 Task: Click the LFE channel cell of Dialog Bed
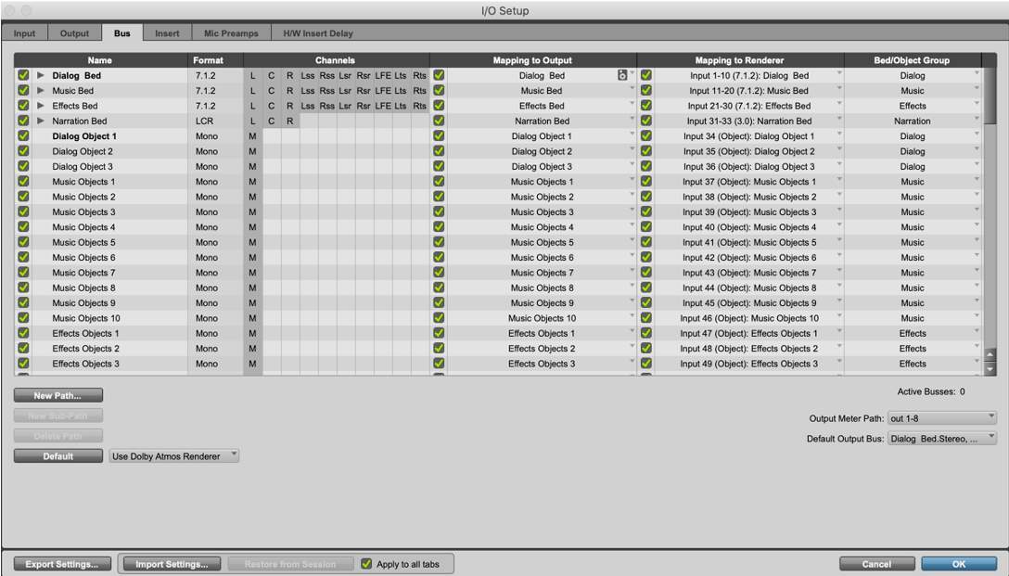point(383,75)
